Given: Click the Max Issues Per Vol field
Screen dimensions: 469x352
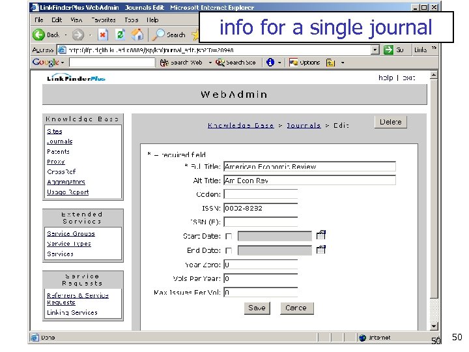Looking at the screenshot, I should 261,292.
